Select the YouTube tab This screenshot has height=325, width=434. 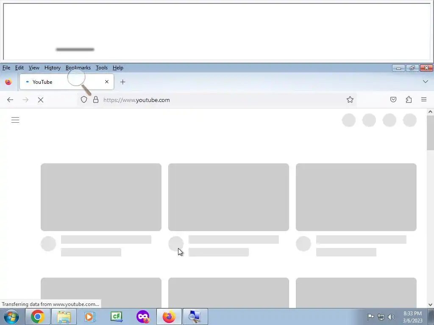(x=67, y=82)
